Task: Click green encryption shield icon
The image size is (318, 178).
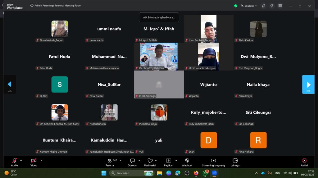Action: 236,6
